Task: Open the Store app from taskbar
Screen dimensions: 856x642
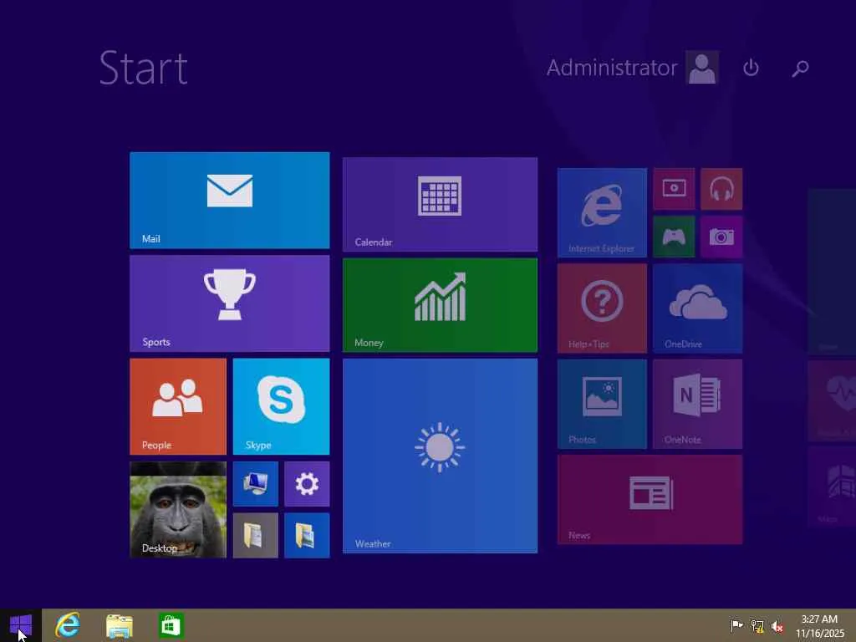Action: 171,625
